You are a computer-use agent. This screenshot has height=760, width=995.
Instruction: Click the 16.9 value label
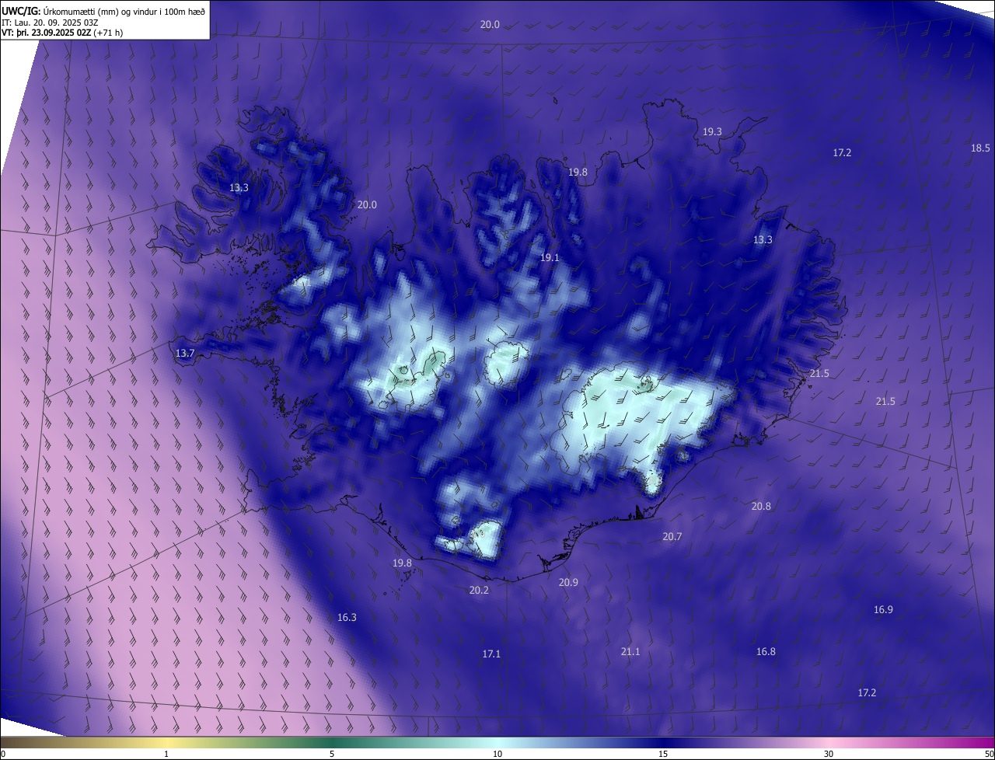tap(883, 610)
